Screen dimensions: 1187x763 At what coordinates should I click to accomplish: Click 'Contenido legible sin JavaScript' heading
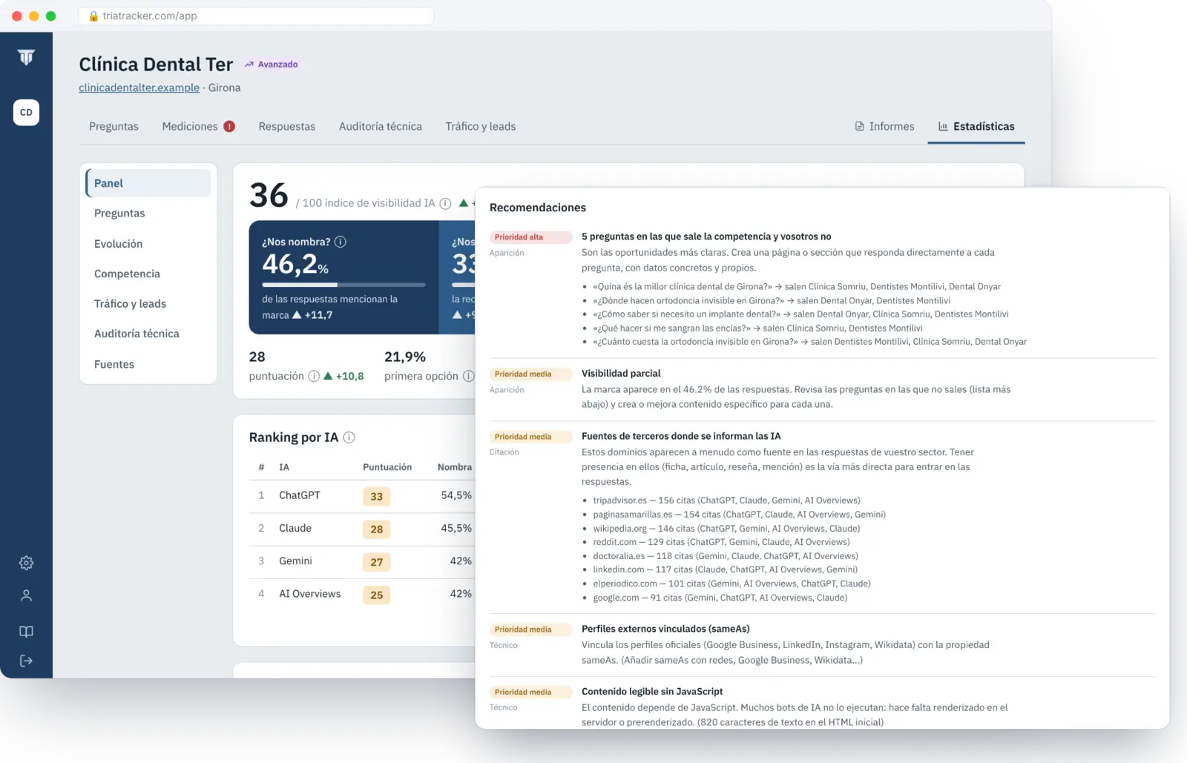point(652,691)
